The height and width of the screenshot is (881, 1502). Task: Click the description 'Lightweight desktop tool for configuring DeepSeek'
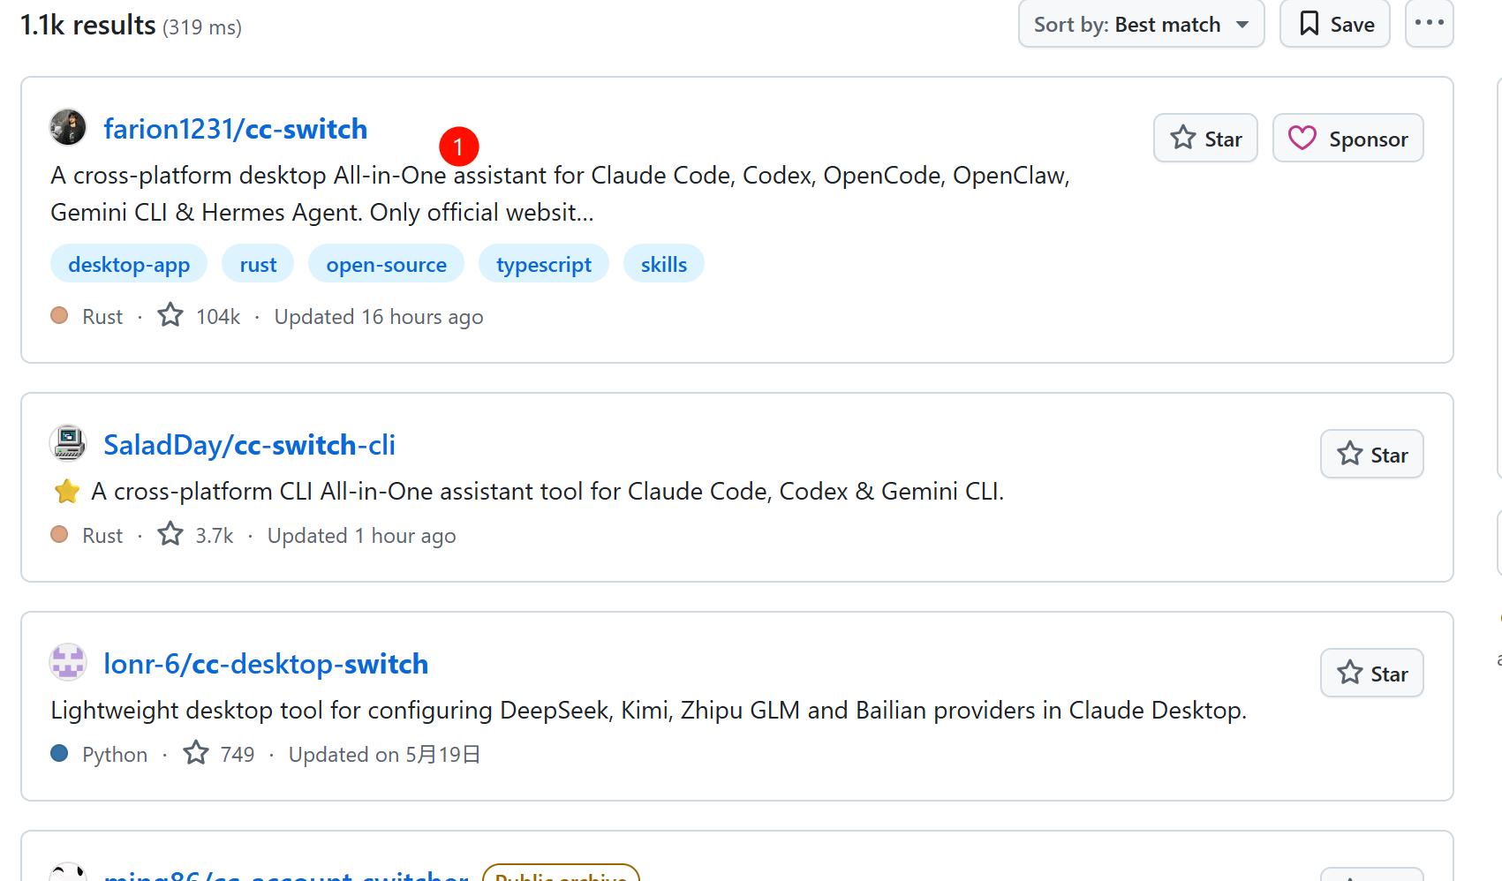(648, 710)
